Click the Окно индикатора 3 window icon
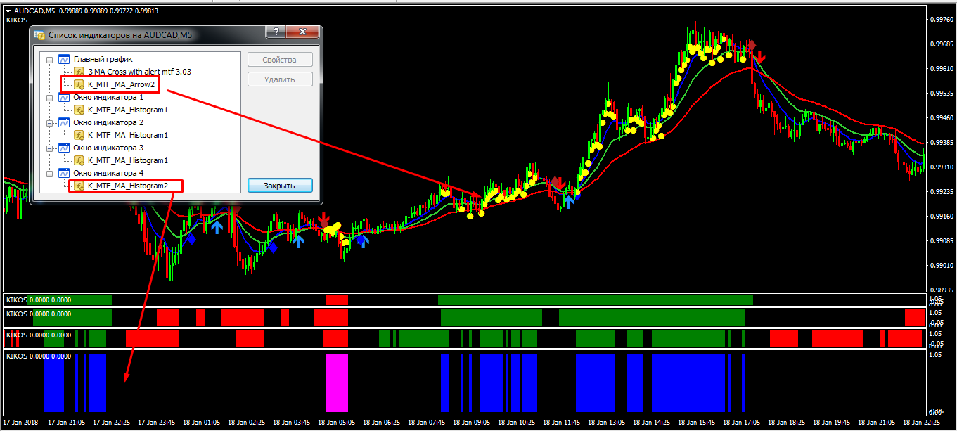957x431 pixels. click(x=64, y=148)
